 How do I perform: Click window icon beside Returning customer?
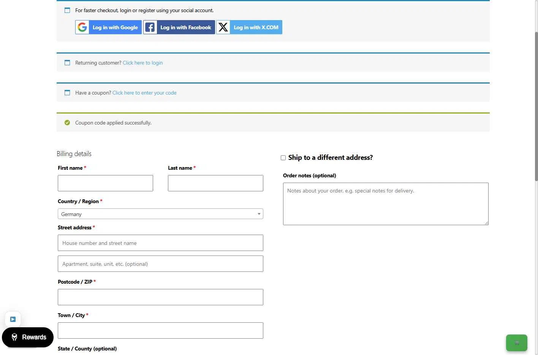(67, 63)
